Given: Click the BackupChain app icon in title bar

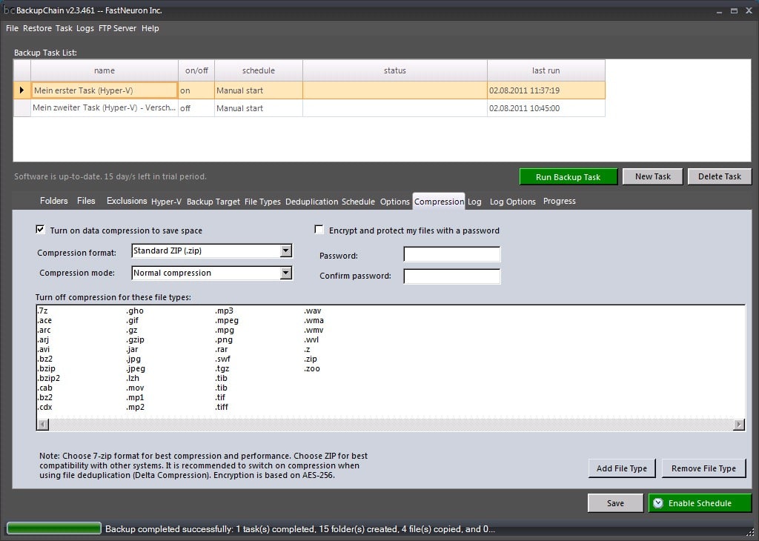Looking at the screenshot, I should tap(9, 10).
